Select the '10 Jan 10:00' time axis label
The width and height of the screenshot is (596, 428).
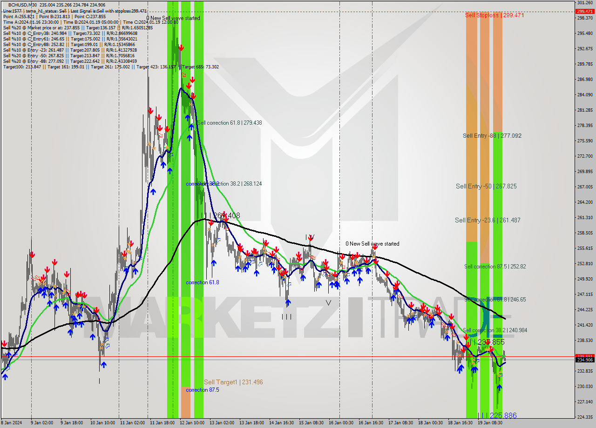(102, 423)
